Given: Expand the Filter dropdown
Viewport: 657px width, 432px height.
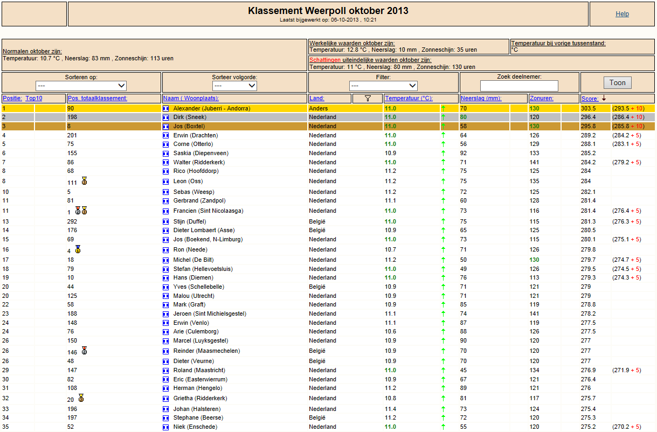Looking at the screenshot, I should tap(383, 86).
